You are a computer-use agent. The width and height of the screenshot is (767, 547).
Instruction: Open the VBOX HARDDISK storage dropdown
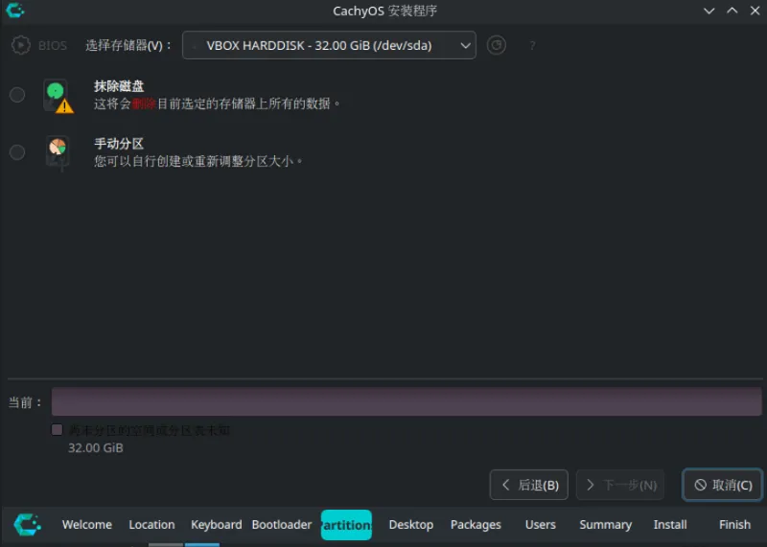point(329,45)
